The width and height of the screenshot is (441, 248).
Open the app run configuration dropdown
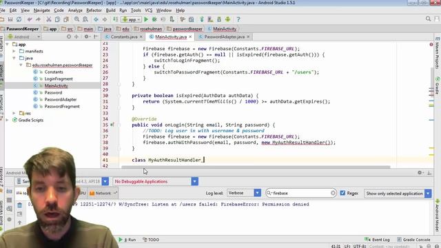click(132, 19)
